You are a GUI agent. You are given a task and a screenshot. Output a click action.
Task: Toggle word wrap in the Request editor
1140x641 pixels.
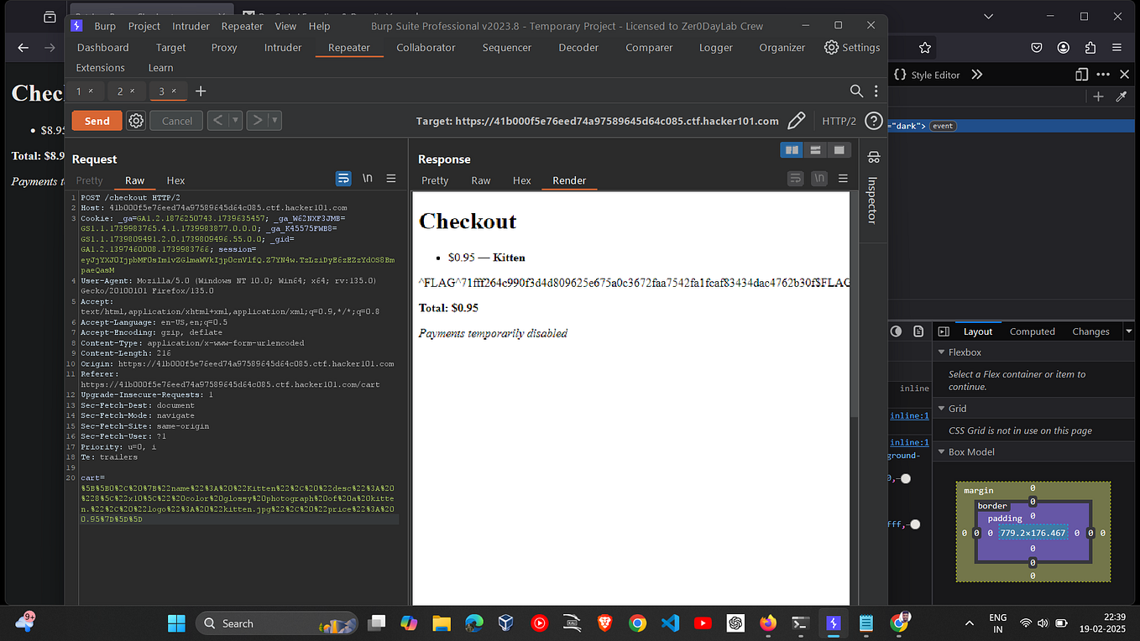pos(343,178)
